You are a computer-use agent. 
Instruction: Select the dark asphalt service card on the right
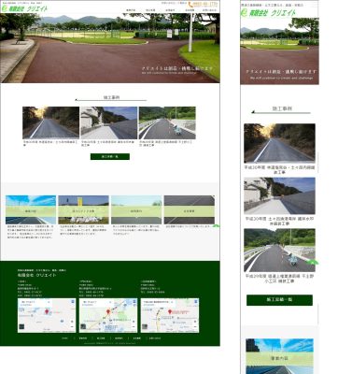tap(190, 209)
